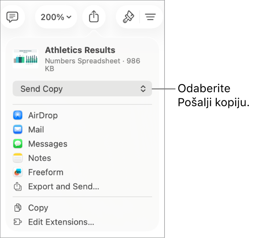Click the Athletics Results title text

[80, 50]
